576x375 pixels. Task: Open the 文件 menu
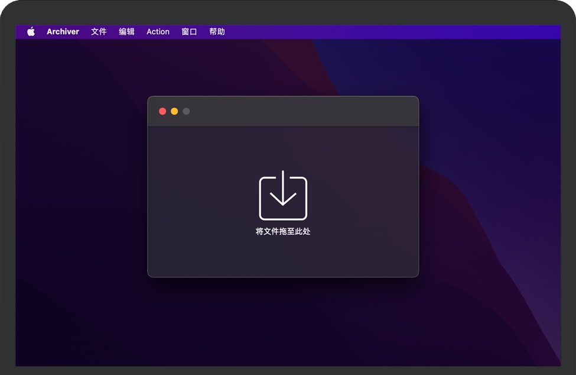[99, 31]
